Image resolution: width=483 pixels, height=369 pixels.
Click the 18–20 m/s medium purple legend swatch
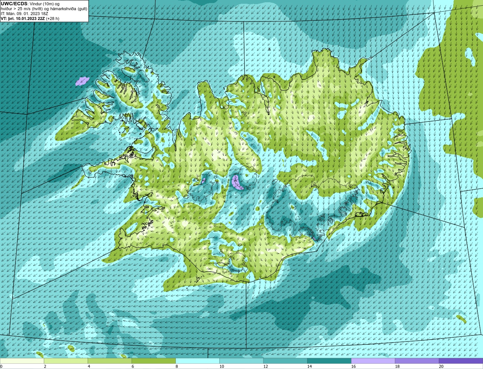pyautogui.click(x=417, y=361)
